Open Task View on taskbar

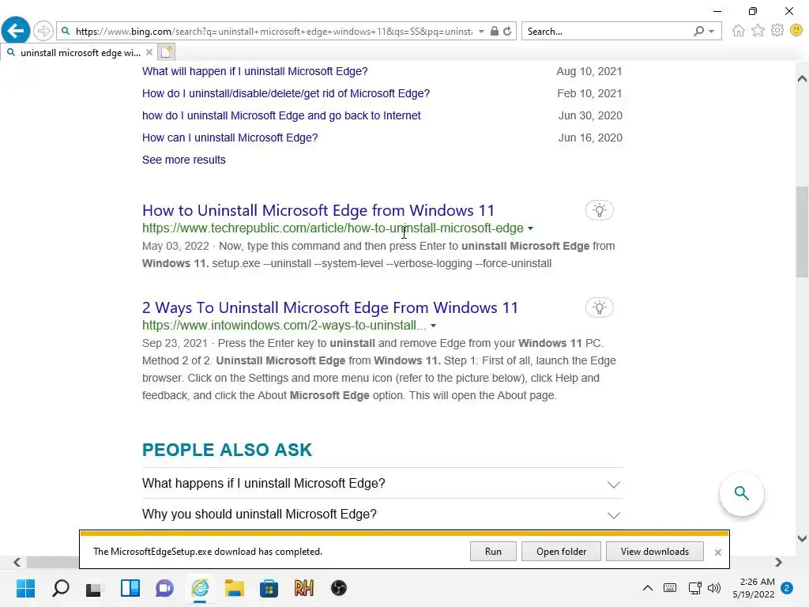coord(95,588)
